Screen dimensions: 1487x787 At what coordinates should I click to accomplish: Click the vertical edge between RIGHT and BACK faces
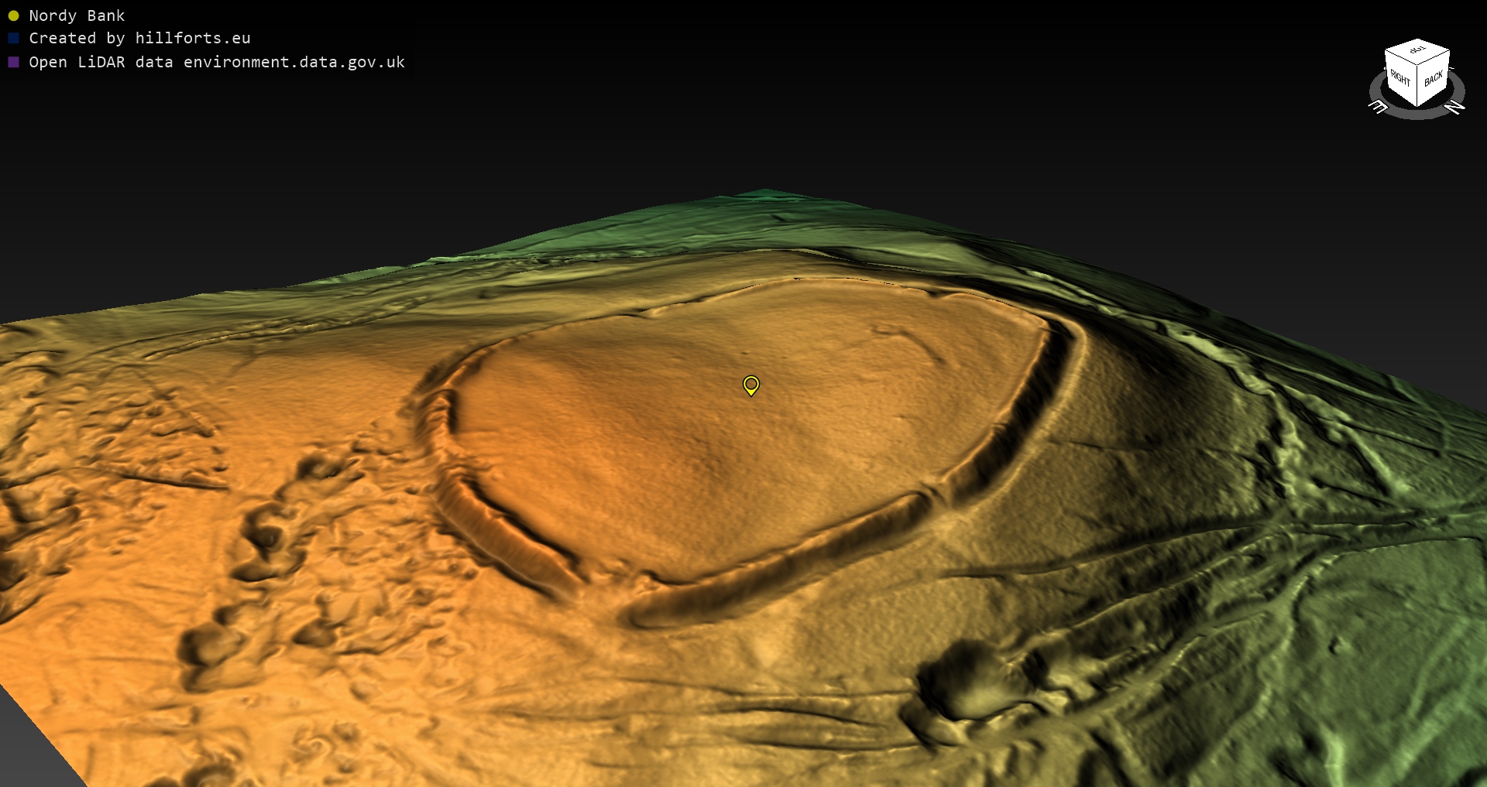[1419, 87]
